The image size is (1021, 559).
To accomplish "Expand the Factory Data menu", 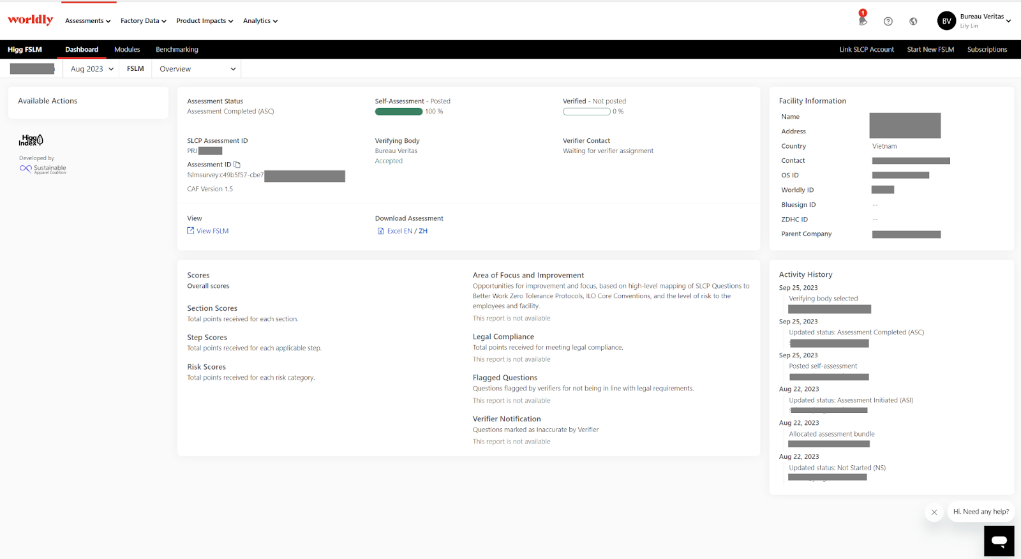I will point(144,21).
